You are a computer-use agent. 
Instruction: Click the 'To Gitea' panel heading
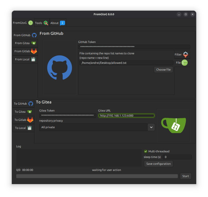point(44,102)
